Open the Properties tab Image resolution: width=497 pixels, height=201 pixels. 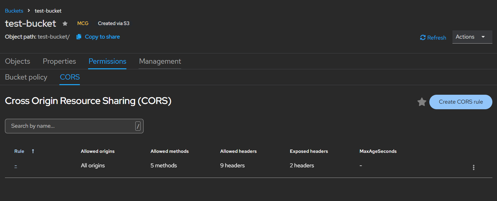[59, 61]
